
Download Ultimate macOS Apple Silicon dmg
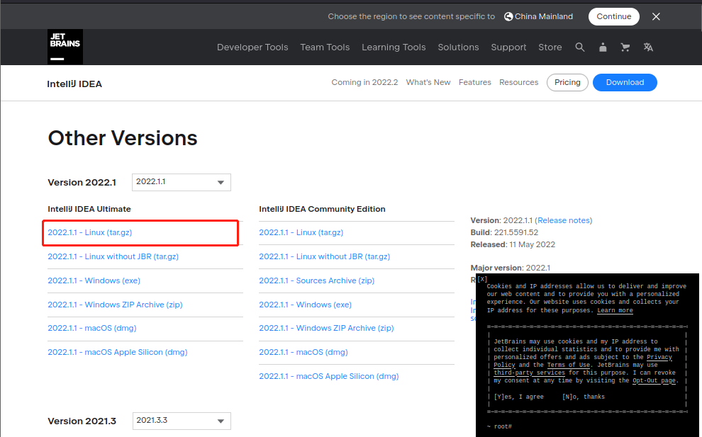(x=118, y=353)
